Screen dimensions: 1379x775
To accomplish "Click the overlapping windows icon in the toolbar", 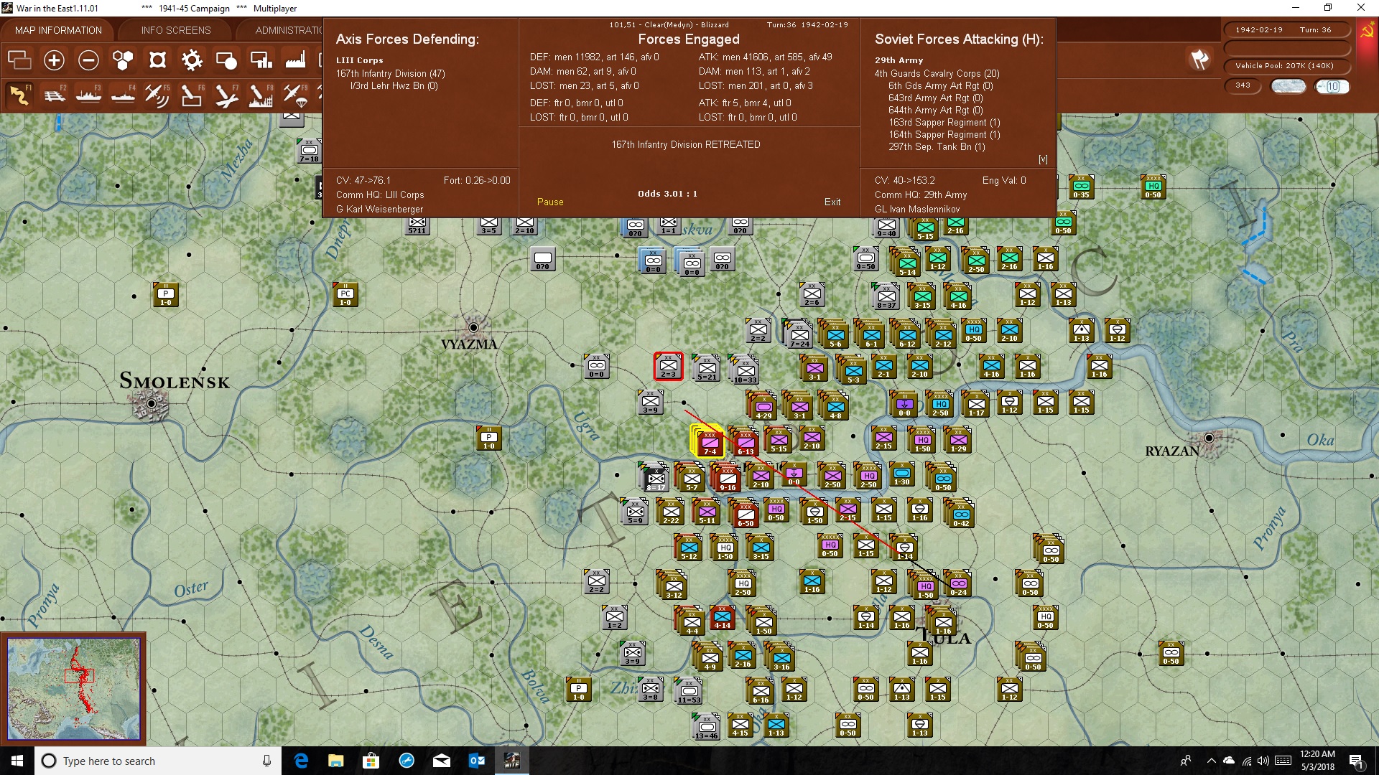I will [19, 60].
